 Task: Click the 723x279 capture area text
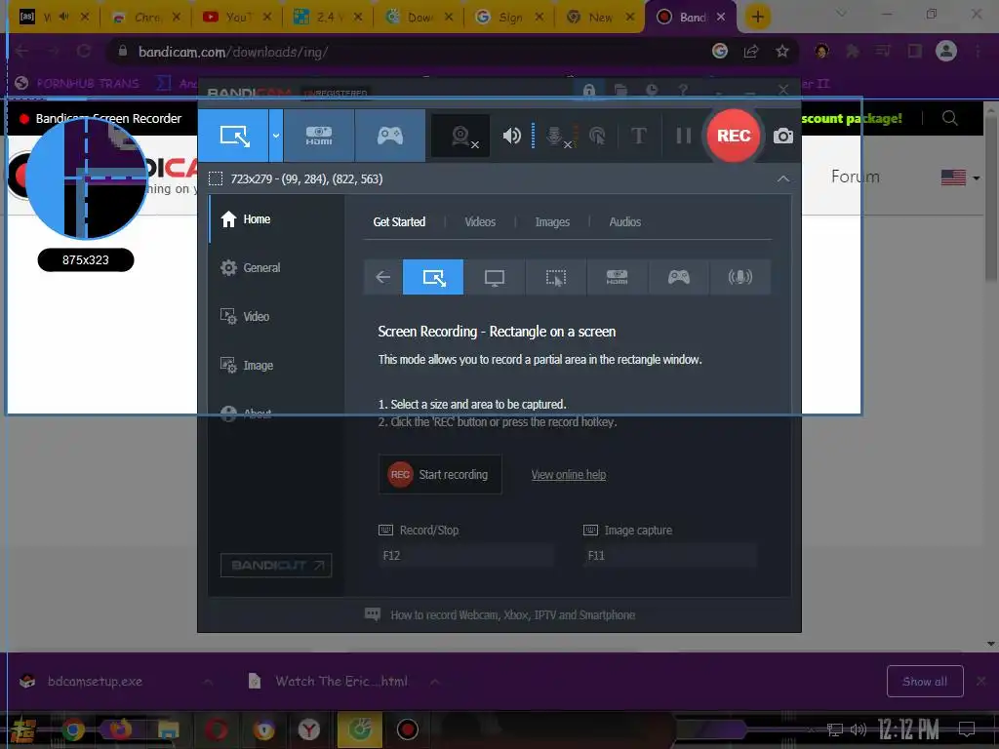point(306,179)
